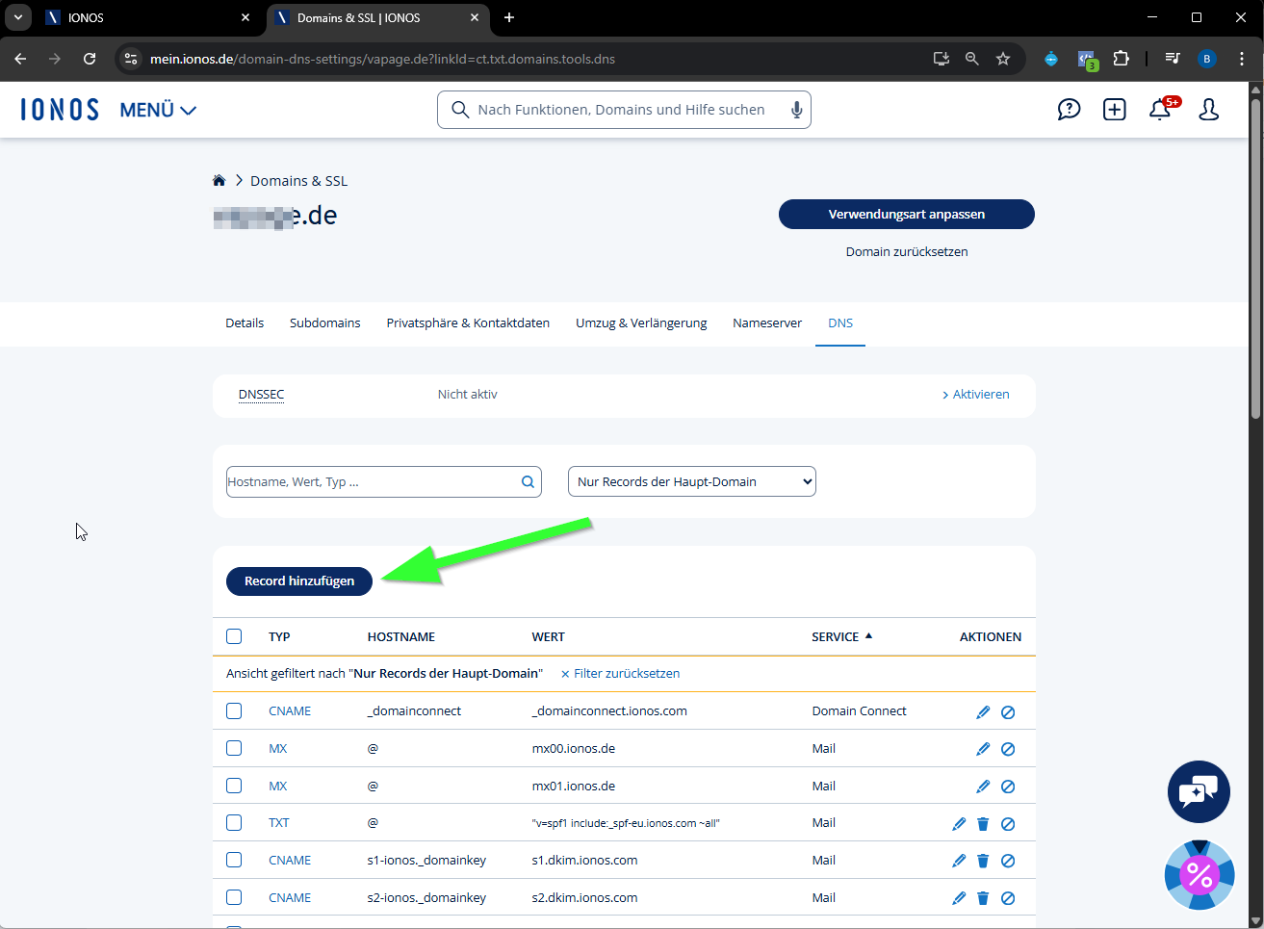Check the s1-ionos._domainkey row checkbox
Image resolution: width=1264 pixels, height=929 pixels.
[x=234, y=860]
